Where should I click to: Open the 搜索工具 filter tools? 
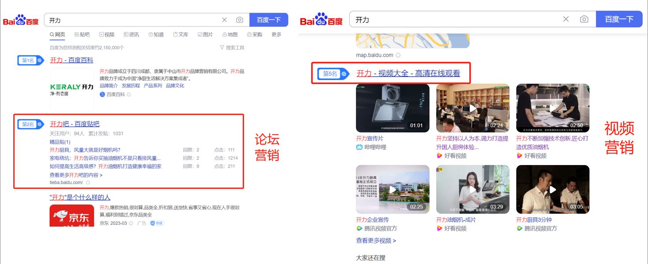click(x=232, y=48)
